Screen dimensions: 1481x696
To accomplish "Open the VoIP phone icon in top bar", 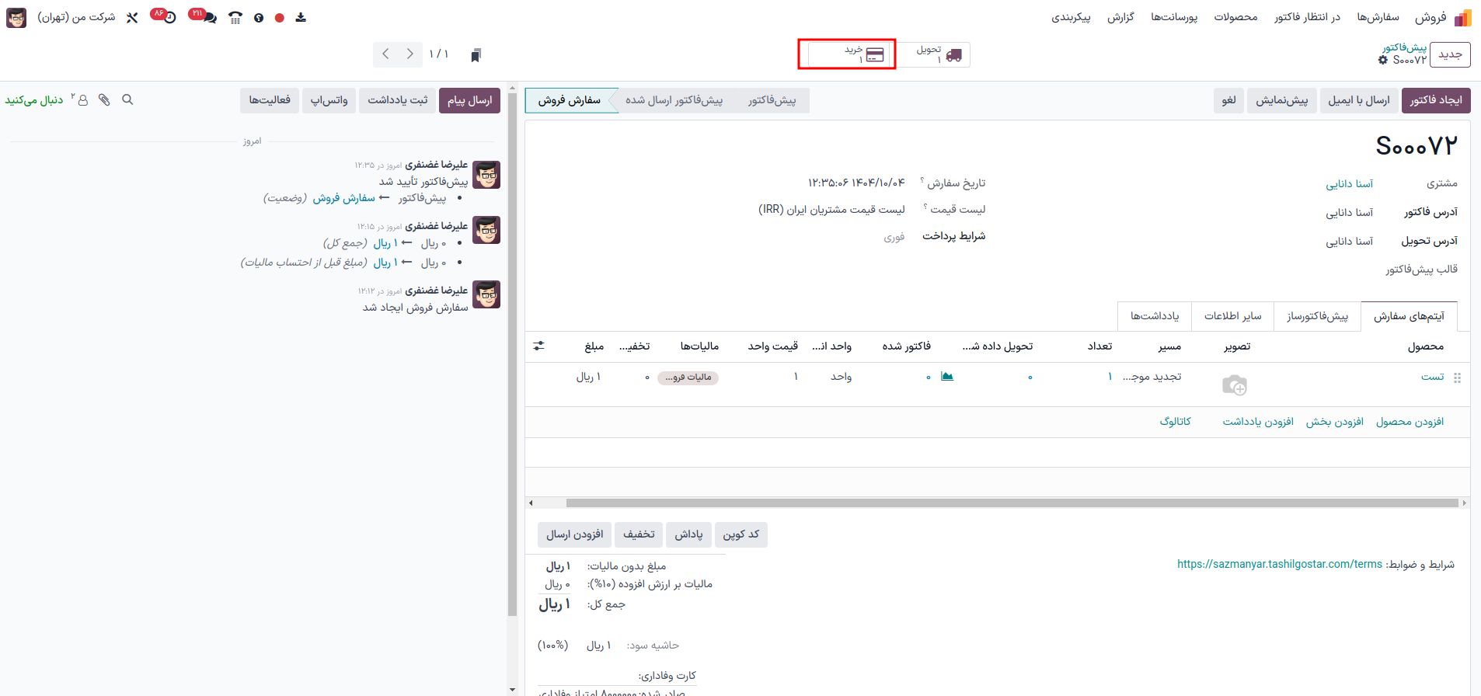I will [235, 17].
